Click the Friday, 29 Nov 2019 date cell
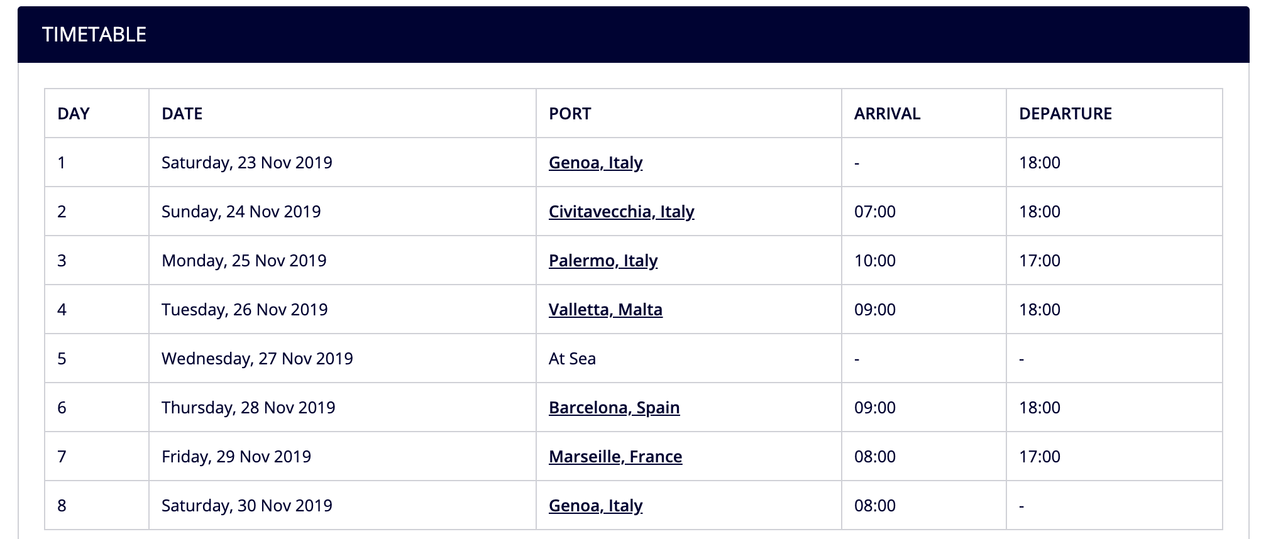 point(343,457)
